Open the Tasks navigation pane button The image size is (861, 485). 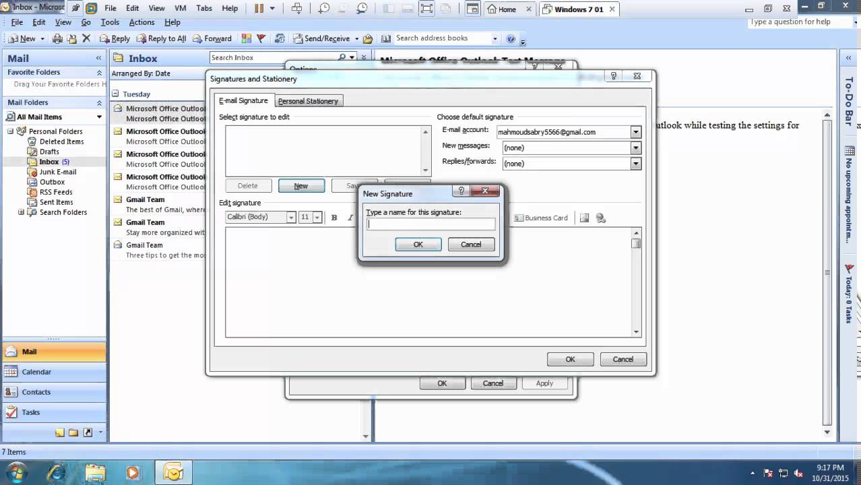click(x=54, y=412)
